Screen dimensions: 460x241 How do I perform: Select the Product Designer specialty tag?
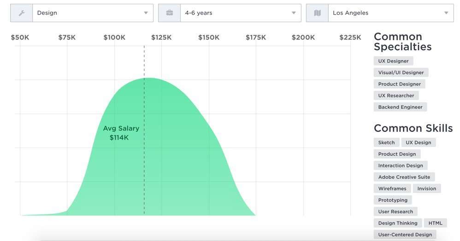click(x=400, y=84)
